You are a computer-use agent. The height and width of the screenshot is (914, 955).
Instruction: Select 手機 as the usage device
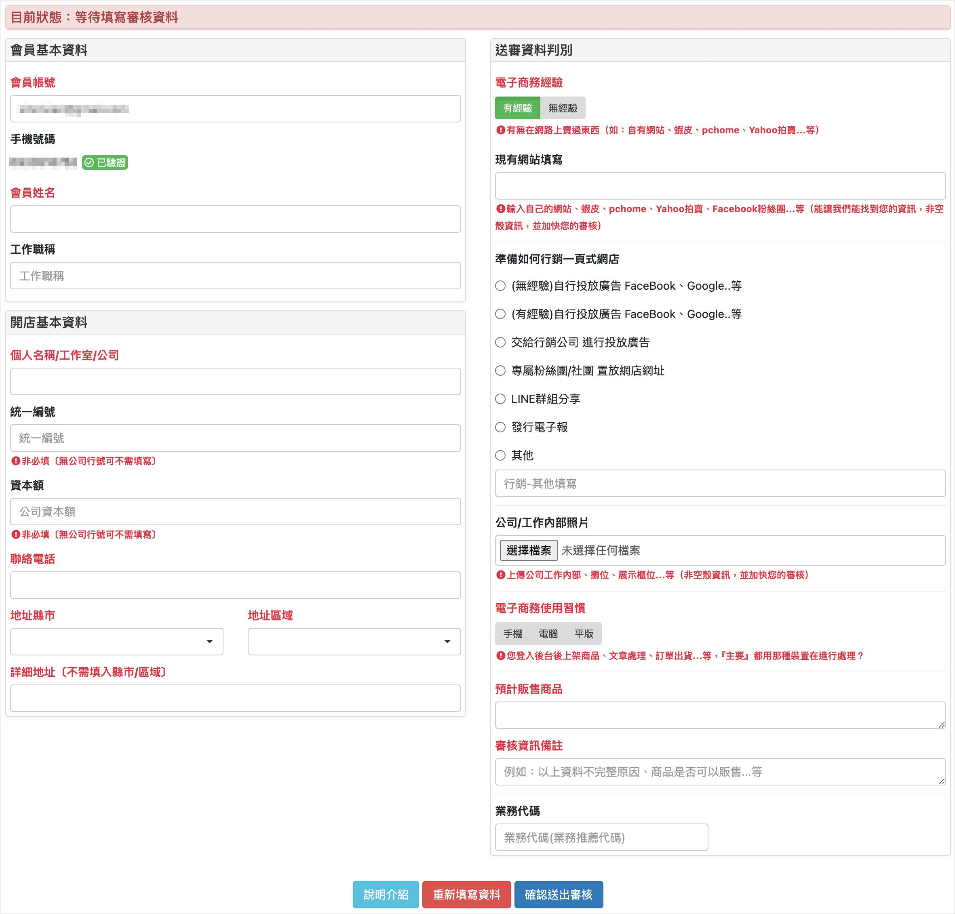coord(512,634)
